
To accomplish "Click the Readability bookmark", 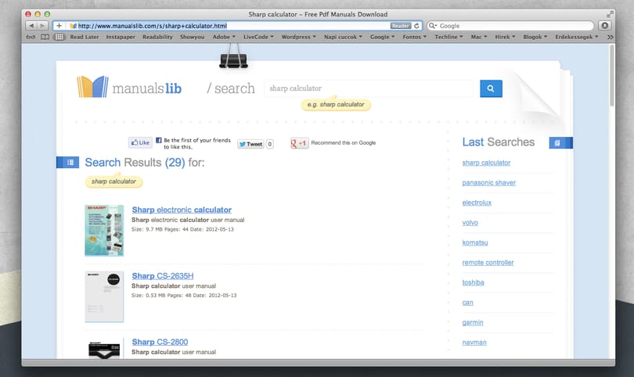I will tap(157, 37).
